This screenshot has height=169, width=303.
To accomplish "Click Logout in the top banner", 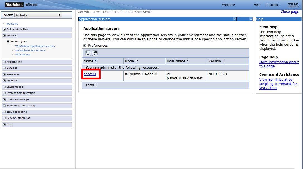I will tap(274, 5).
